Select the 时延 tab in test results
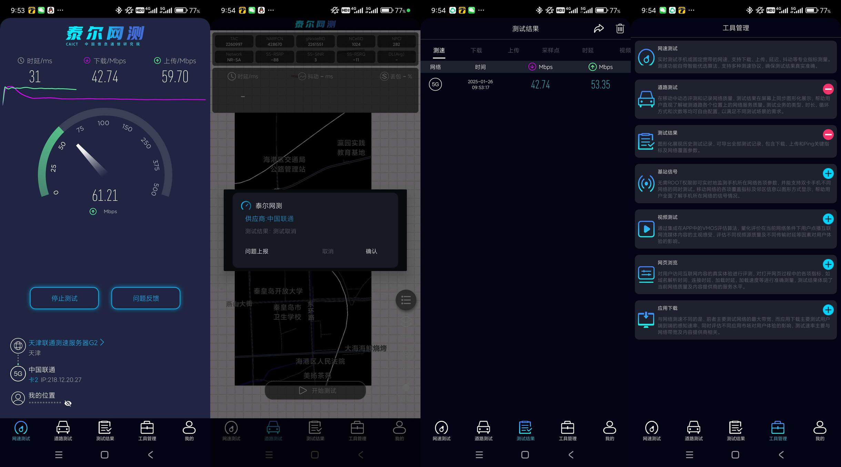 [x=588, y=50]
